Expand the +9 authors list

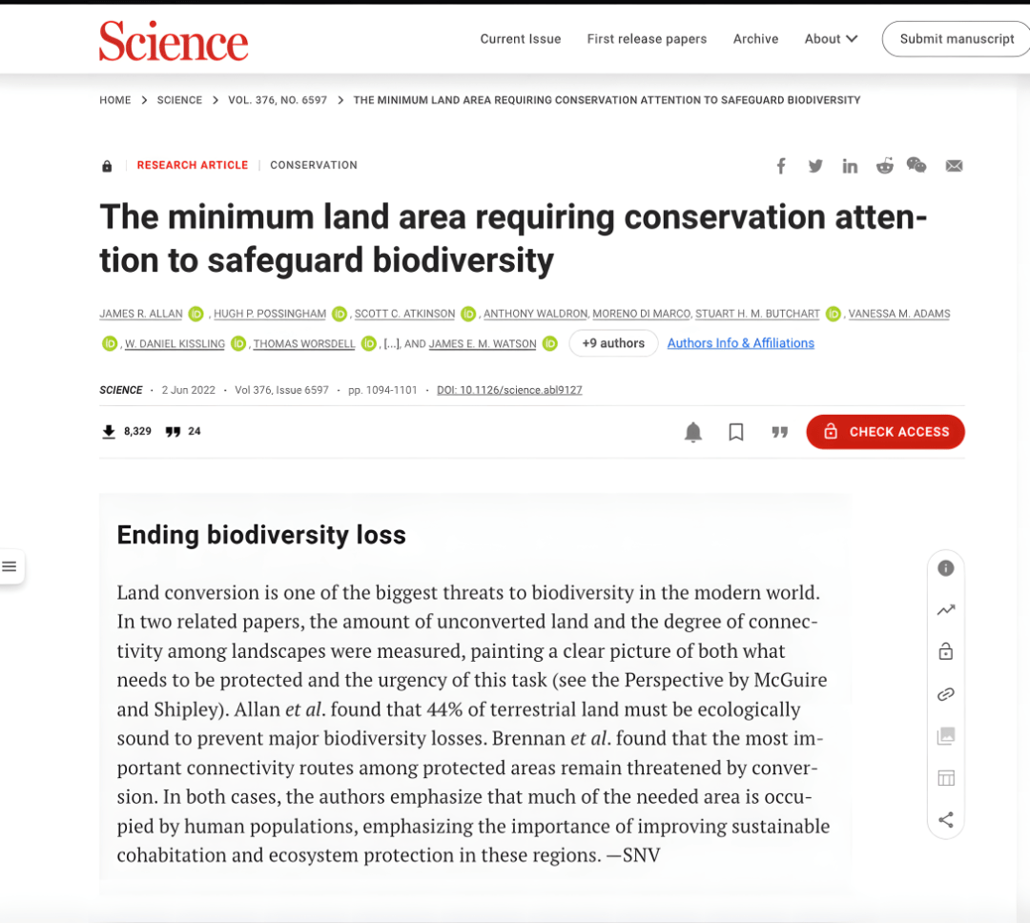pos(613,343)
